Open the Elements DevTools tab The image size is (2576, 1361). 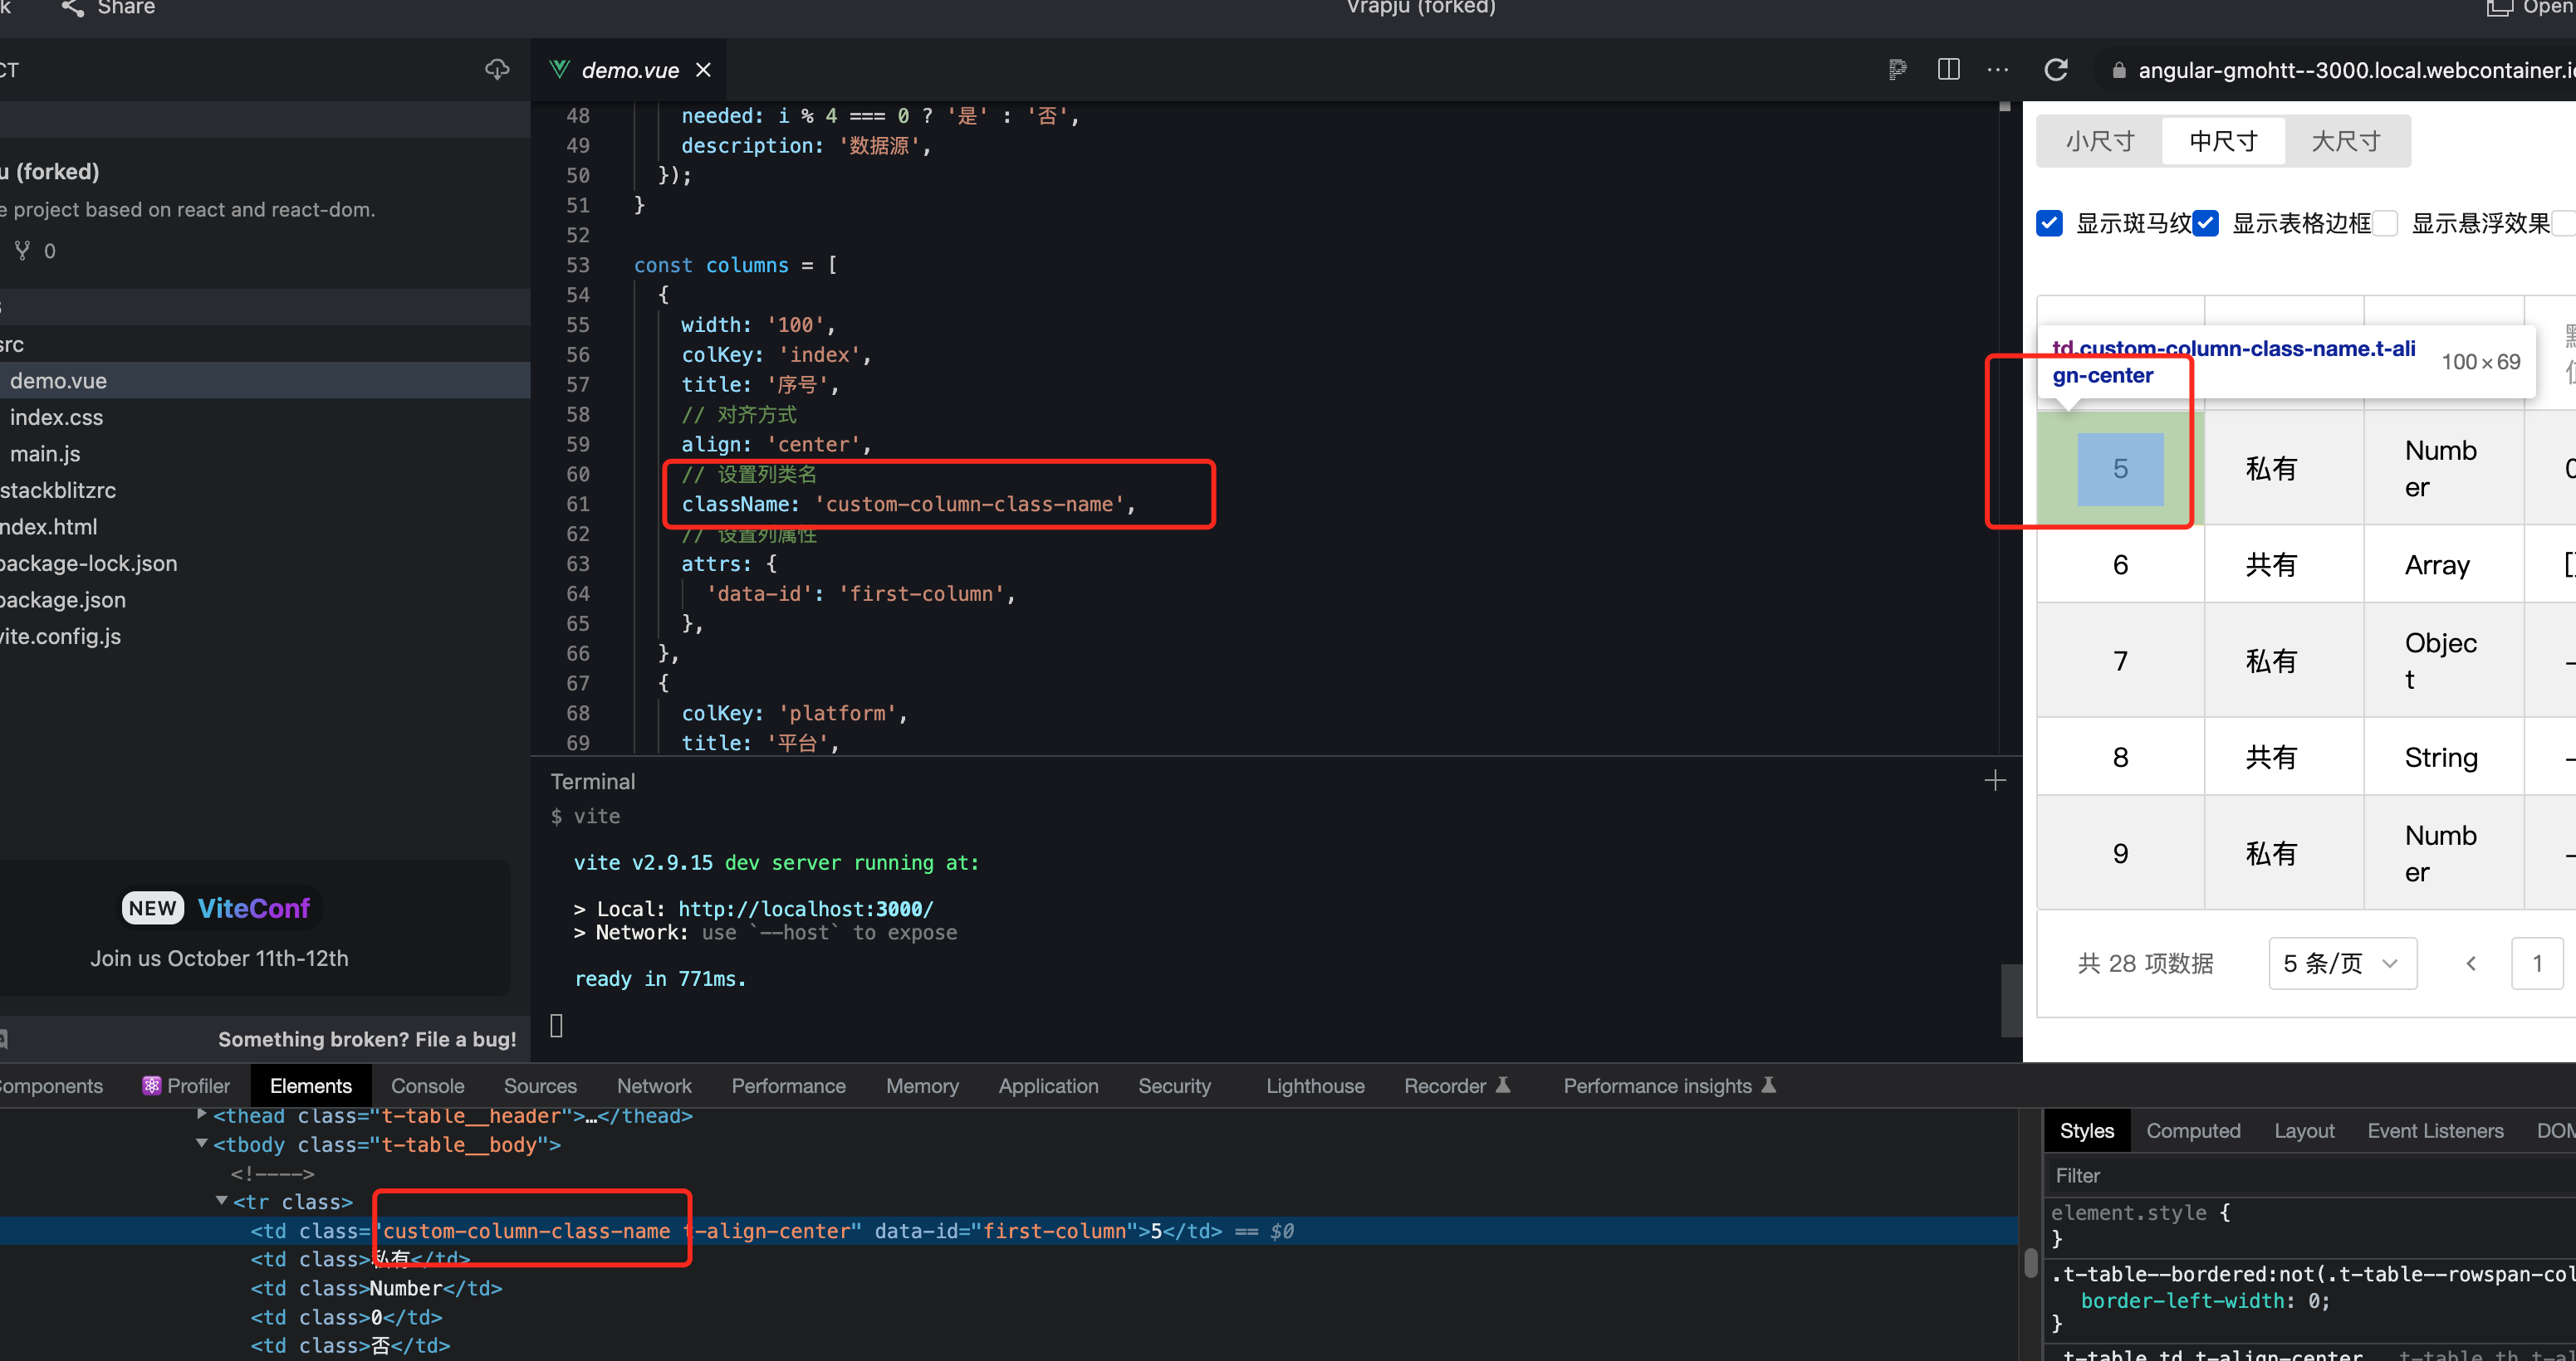click(311, 1085)
